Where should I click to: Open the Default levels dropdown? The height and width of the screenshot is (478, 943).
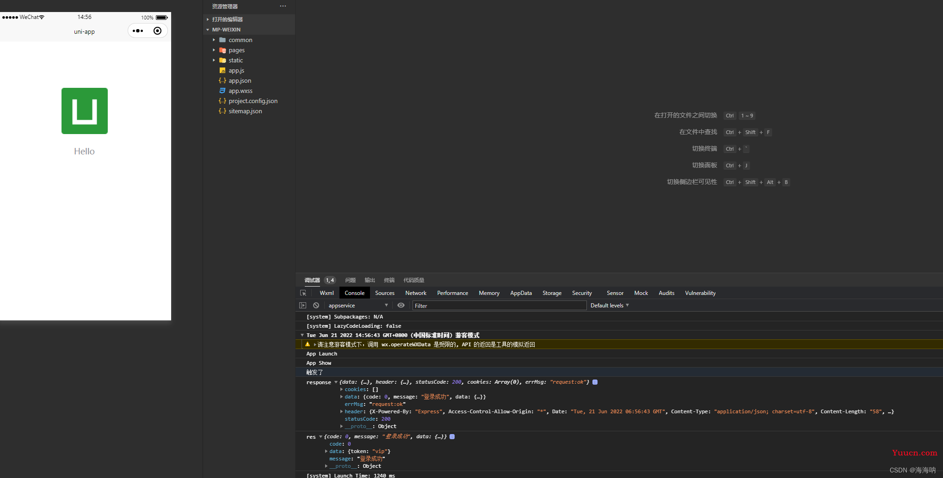pyautogui.click(x=610, y=306)
